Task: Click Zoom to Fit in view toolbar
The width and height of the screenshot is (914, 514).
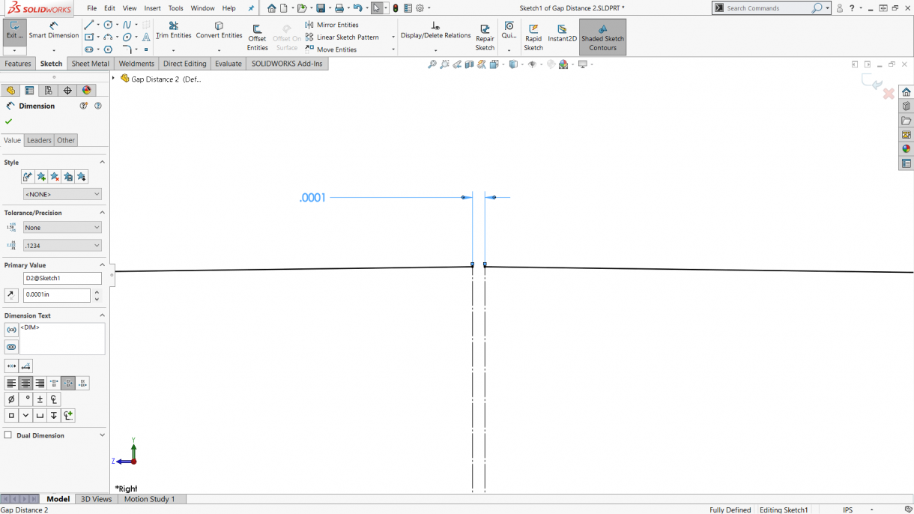Action: tap(432, 64)
